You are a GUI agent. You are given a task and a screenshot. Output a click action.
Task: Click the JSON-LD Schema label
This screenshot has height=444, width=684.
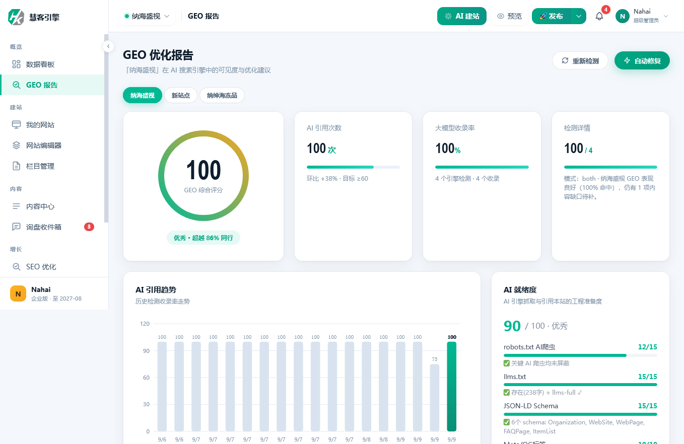[x=531, y=406]
